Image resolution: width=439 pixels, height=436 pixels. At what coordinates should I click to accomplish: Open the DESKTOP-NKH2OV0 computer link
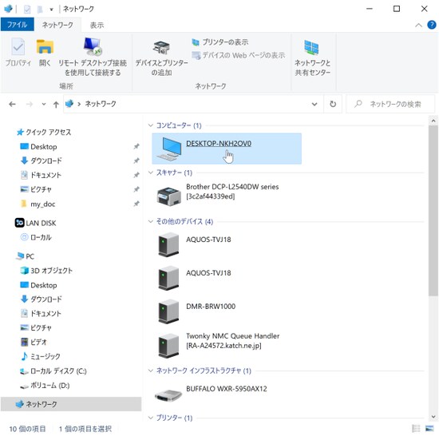point(219,144)
